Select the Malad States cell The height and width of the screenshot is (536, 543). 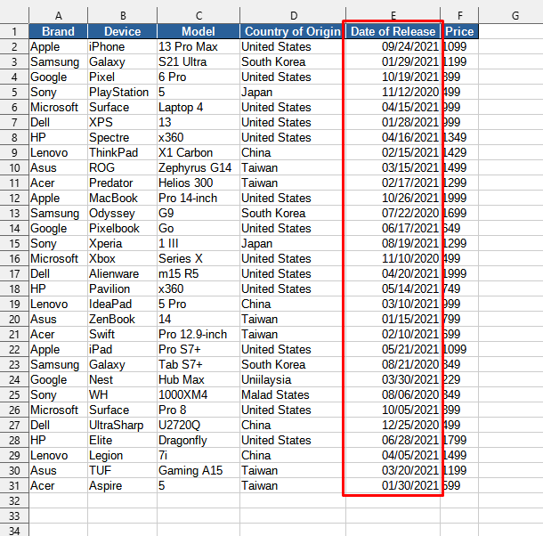(293, 394)
